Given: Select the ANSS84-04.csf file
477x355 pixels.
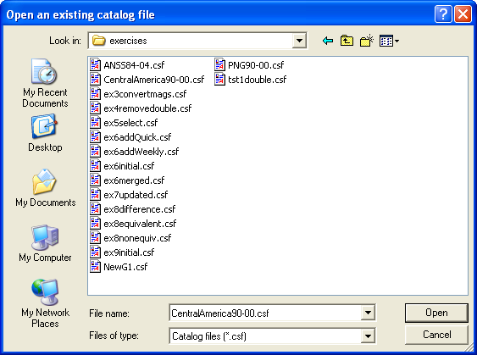Looking at the screenshot, I should click(x=127, y=64).
